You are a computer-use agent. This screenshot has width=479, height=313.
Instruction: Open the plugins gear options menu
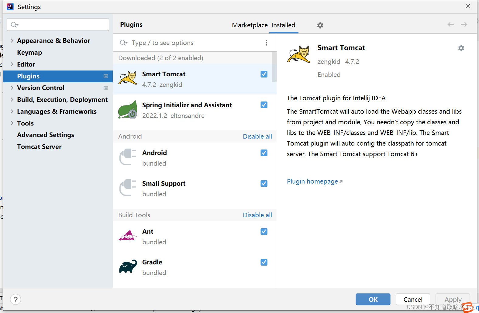(x=320, y=25)
